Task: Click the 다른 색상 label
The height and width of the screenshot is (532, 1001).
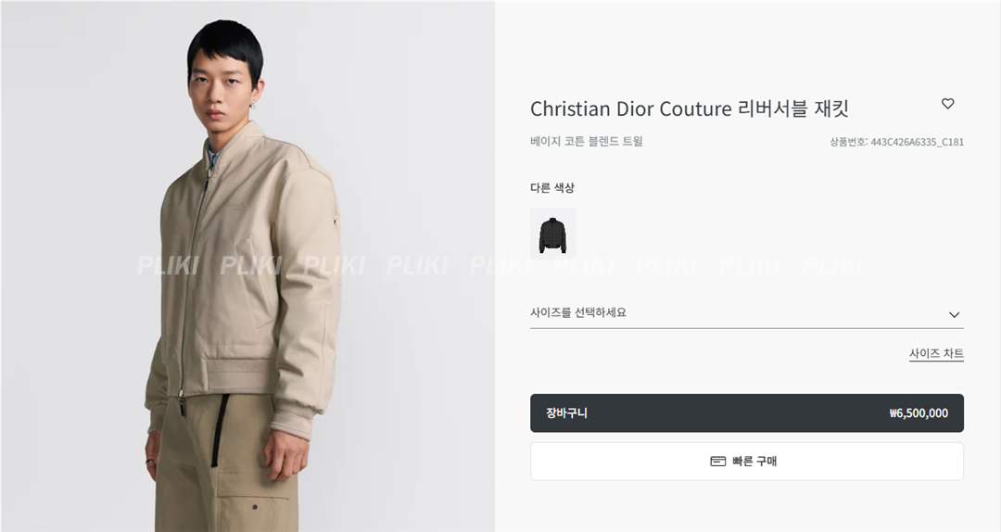Action: [x=552, y=188]
